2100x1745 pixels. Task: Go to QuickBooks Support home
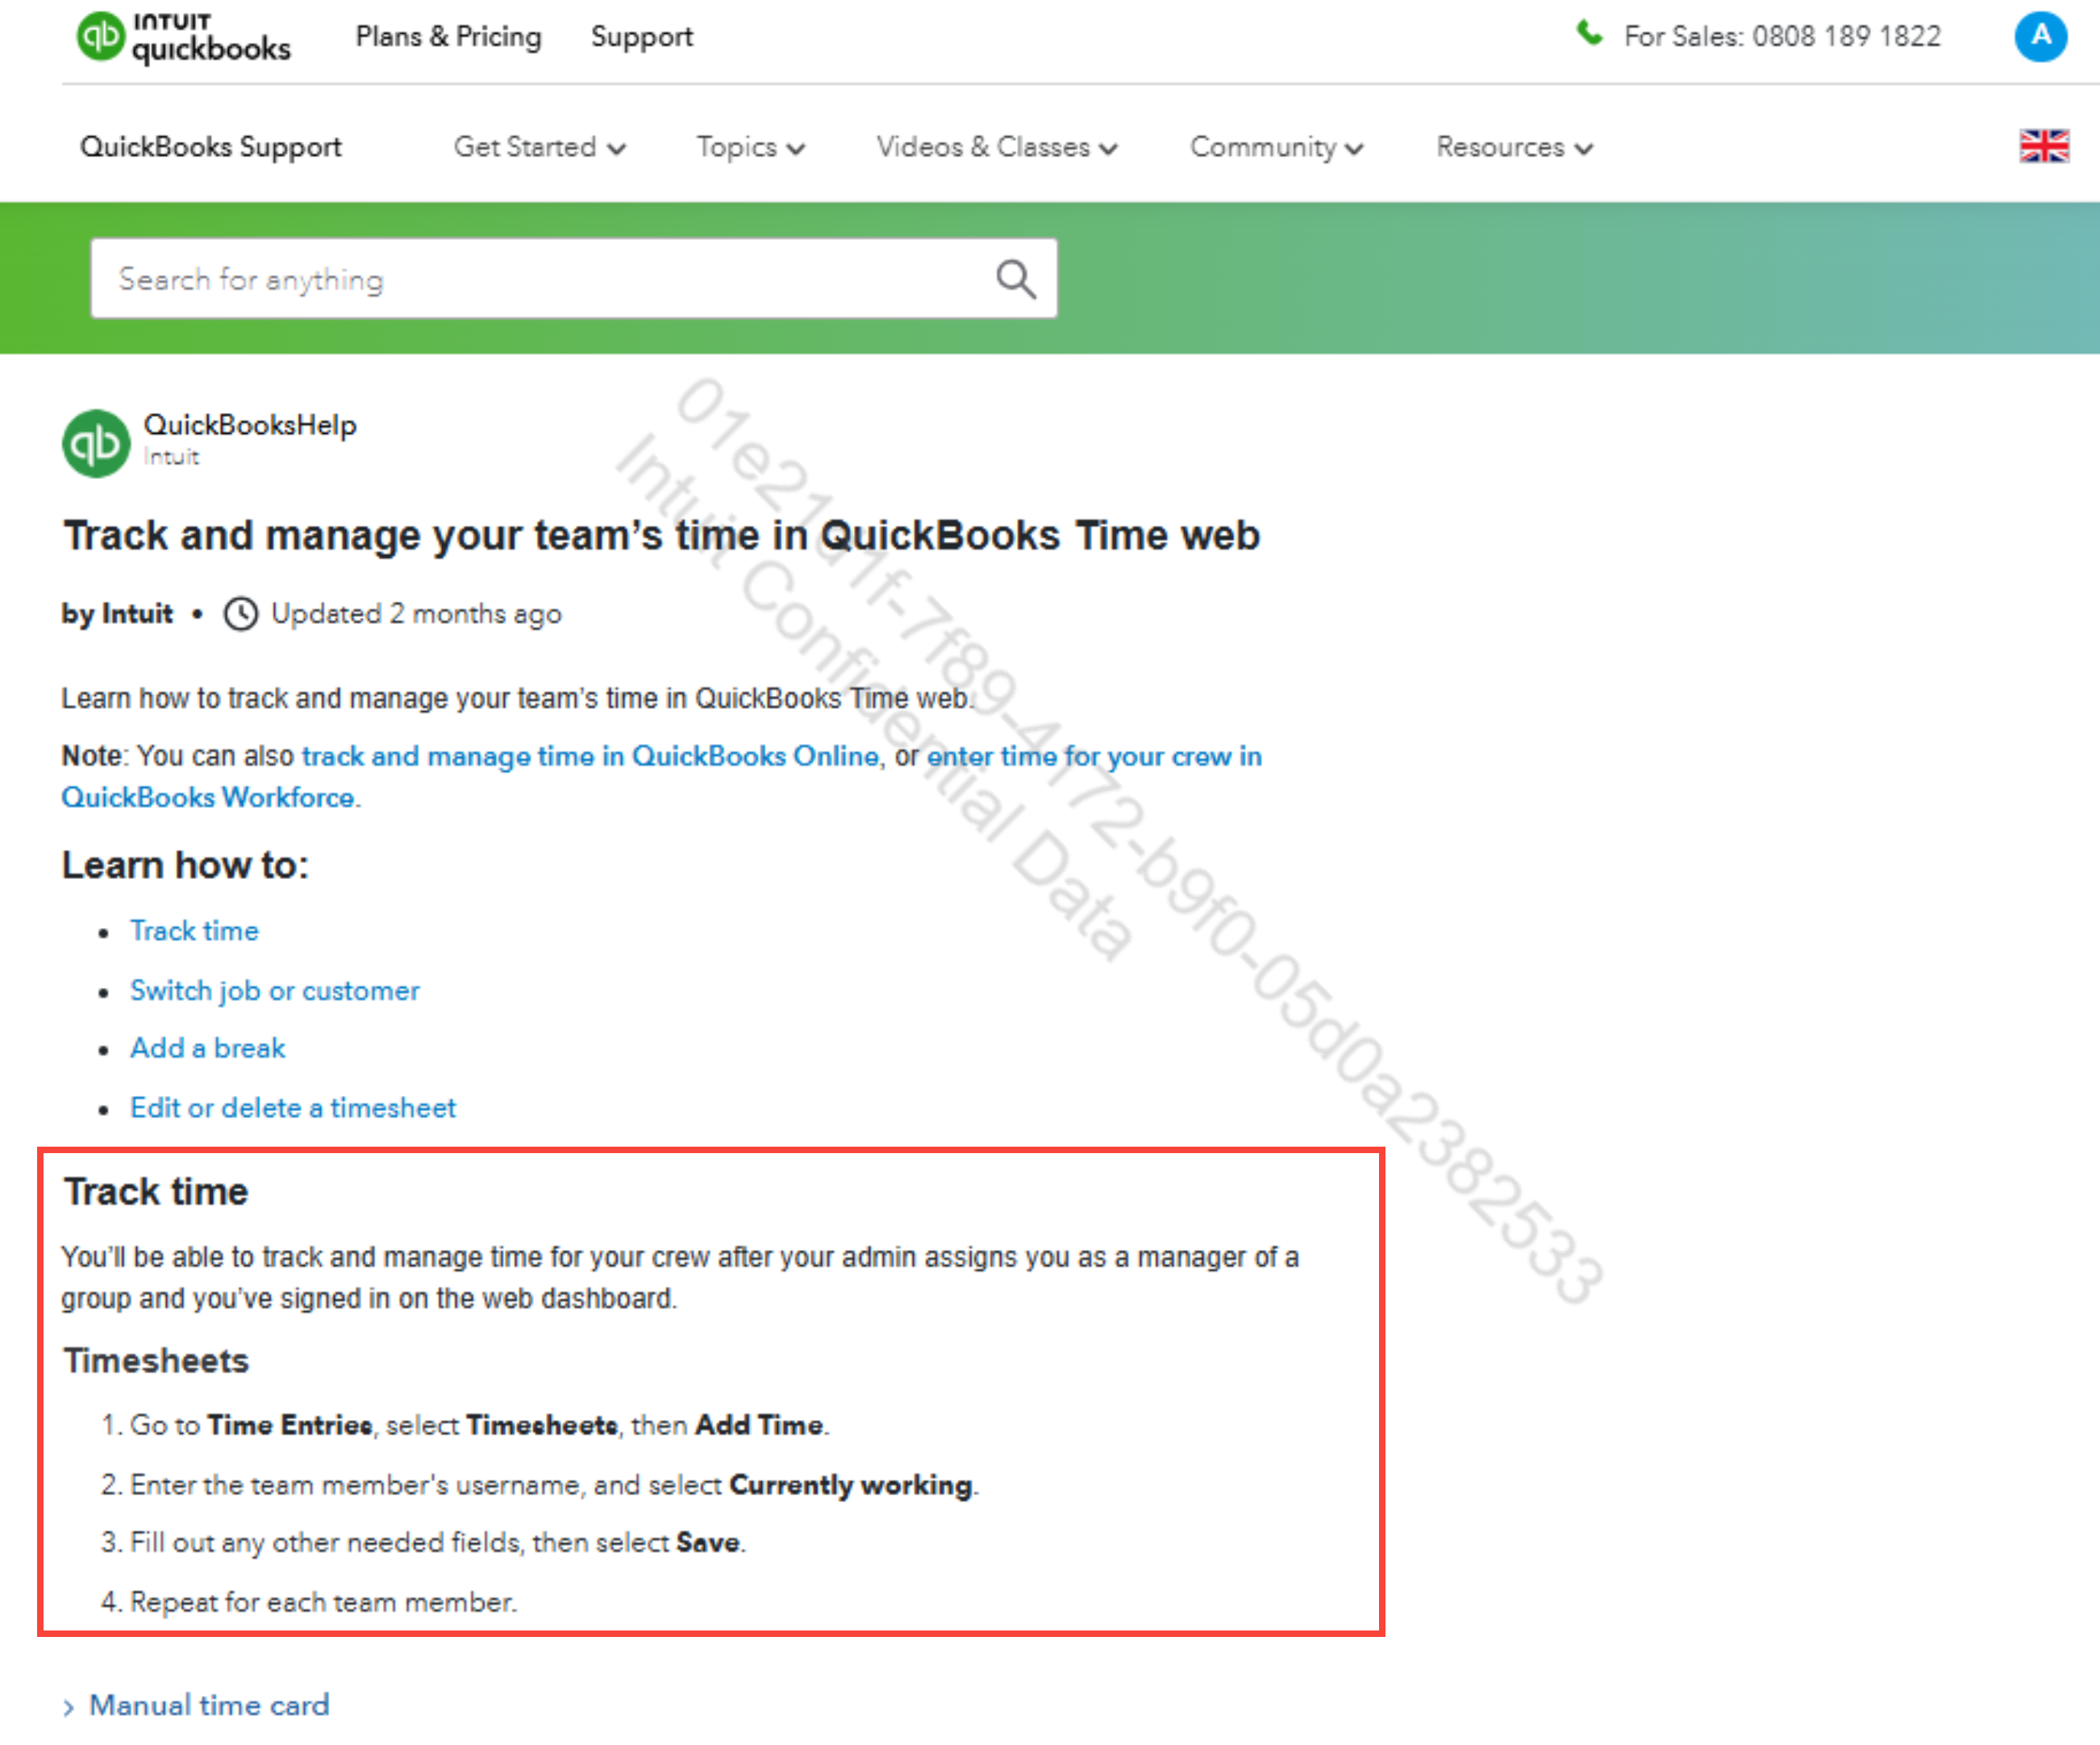click(211, 147)
